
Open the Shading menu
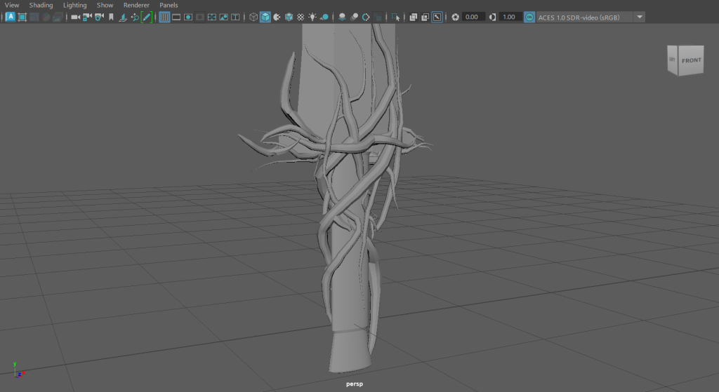(x=41, y=5)
